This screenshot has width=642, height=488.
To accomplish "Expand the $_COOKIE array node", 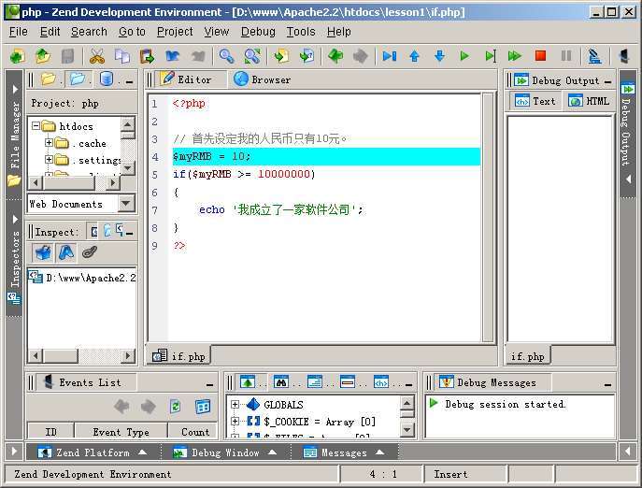I will (x=235, y=421).
